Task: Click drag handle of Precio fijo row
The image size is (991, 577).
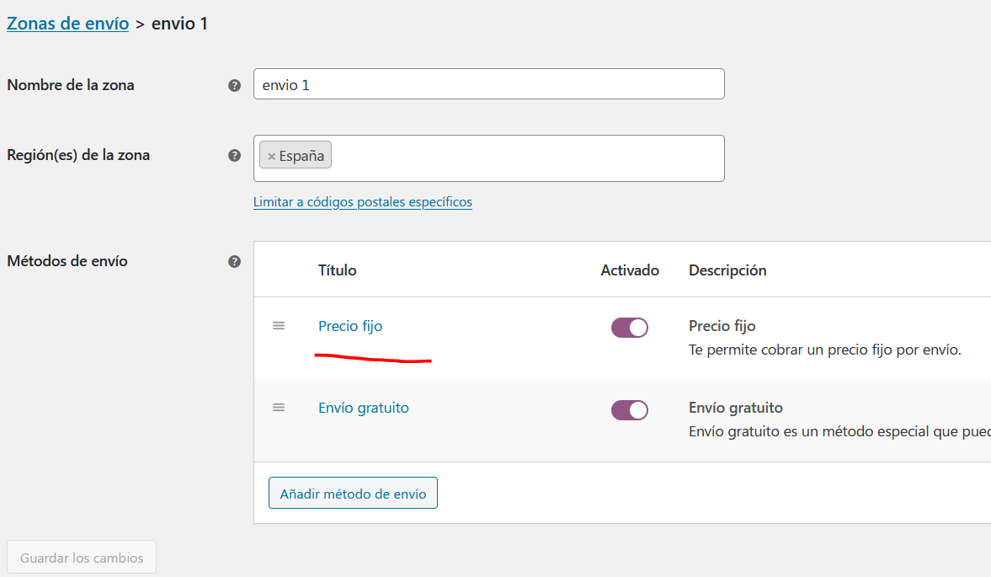Action: click(x=279, y=325)
